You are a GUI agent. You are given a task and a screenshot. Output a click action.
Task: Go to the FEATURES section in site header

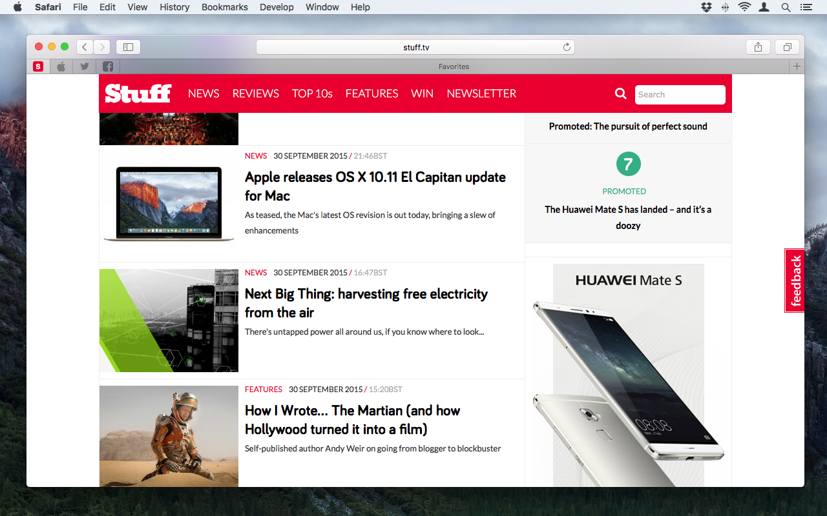click(x=372, y=94)
